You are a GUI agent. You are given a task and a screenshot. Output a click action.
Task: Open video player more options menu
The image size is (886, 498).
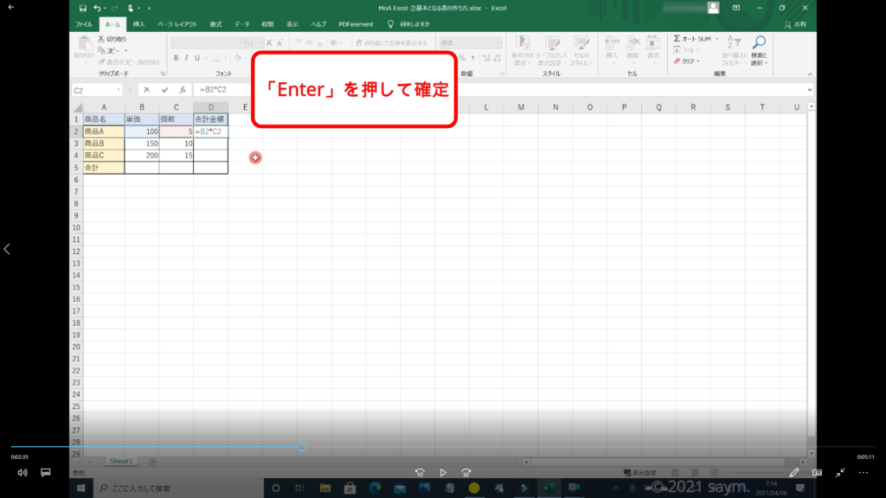tap(863, 473)
